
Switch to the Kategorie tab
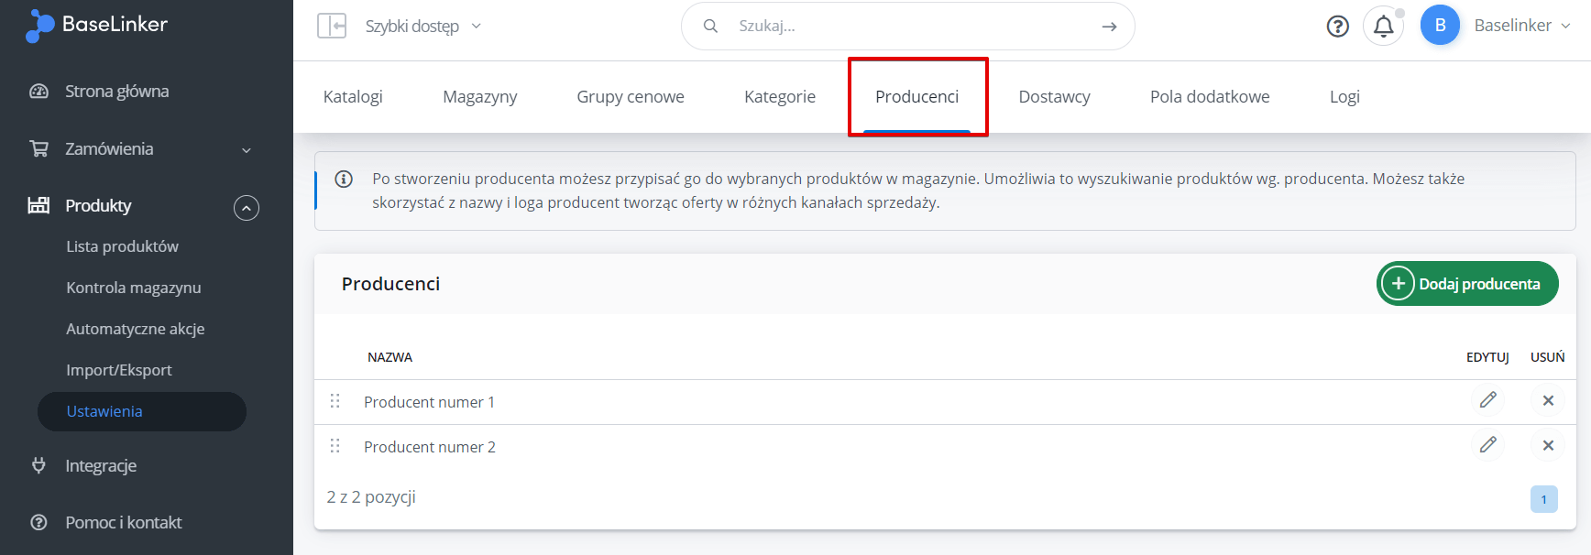(x=780, y=96)
